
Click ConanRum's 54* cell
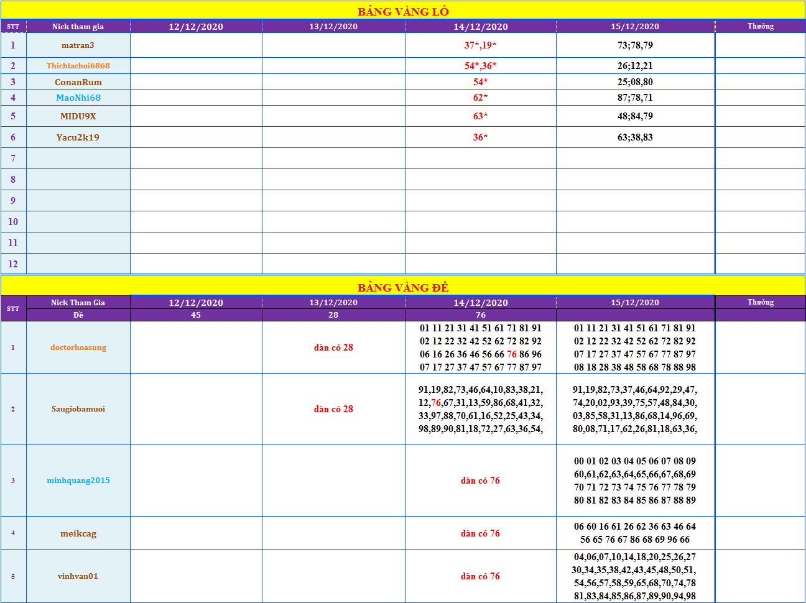pyautogui.click(x=480, y=82)
